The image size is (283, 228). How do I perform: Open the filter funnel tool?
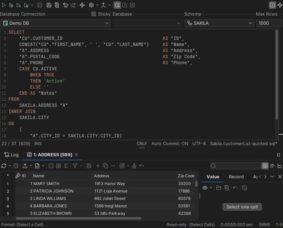pyautogui.click(x=75, y=166)
